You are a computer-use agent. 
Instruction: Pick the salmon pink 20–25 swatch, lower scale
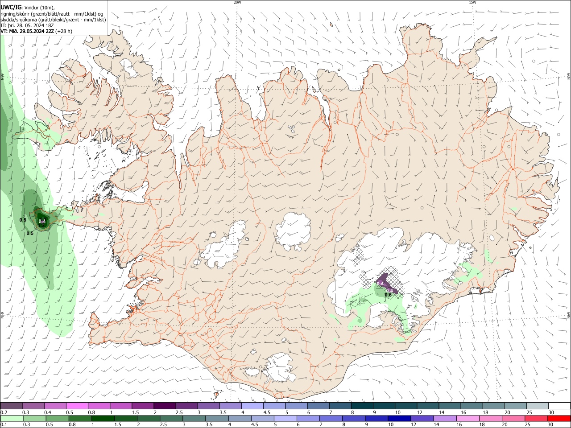[x=513, y=418]
